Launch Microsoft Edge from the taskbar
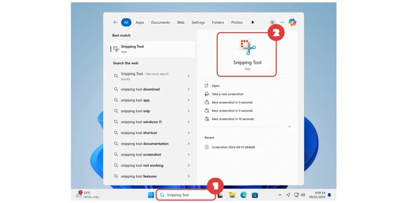The width and height of the screenshot is (407, 203). coord(244,195)
